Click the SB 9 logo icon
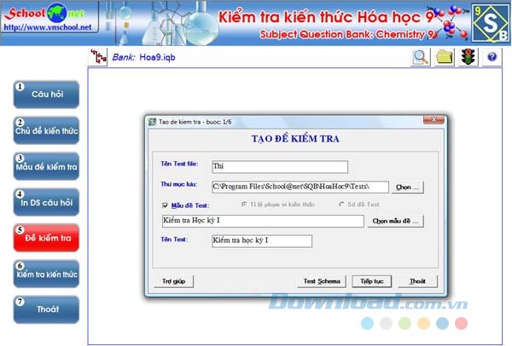512x346 pixels. coord(491,23)
